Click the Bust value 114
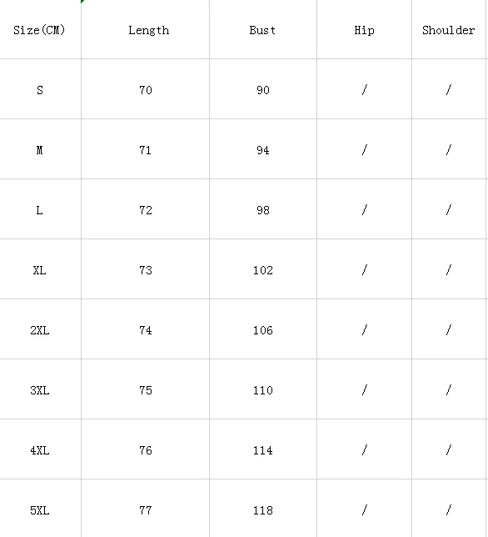This screenshot has width=488, height=537. click(x=263, y=449)
